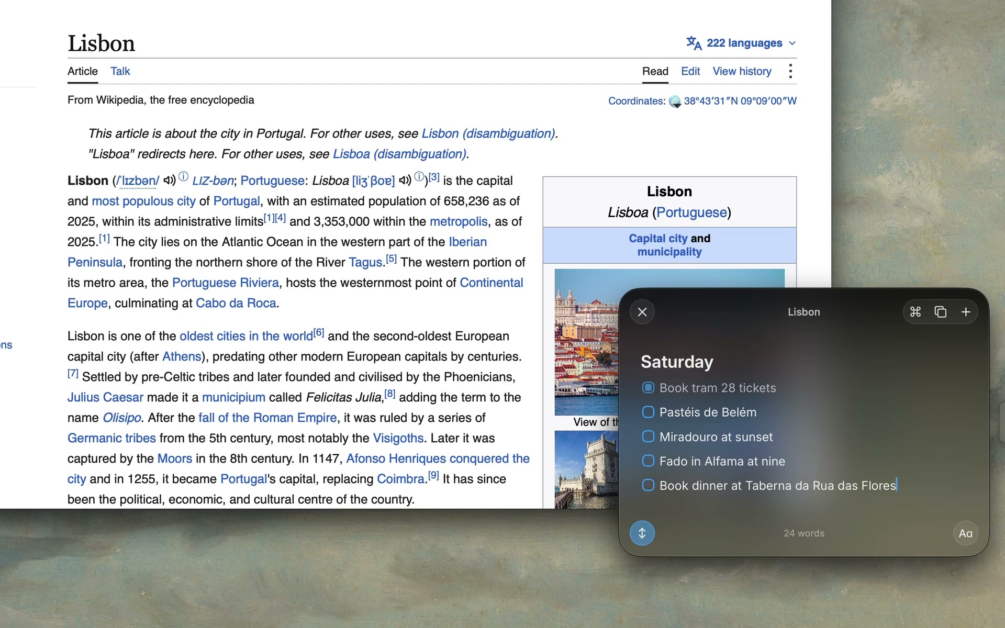Viewport: 1005px width, 628px height.
Task: Open the municipium link
Action: coord(233,397)
